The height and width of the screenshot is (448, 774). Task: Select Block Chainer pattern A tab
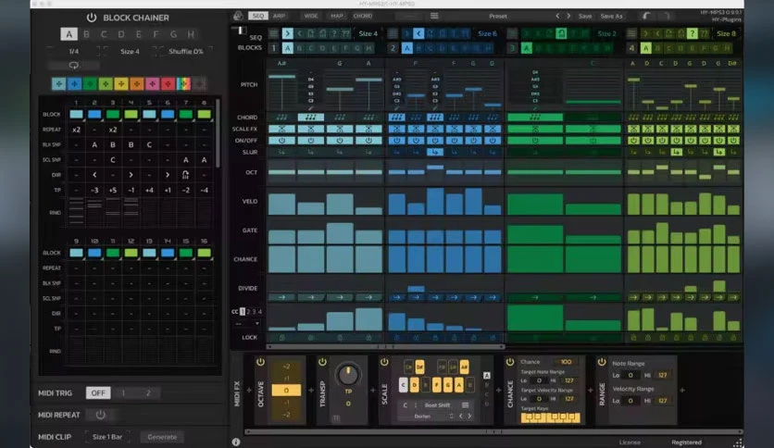click(69, 34)
